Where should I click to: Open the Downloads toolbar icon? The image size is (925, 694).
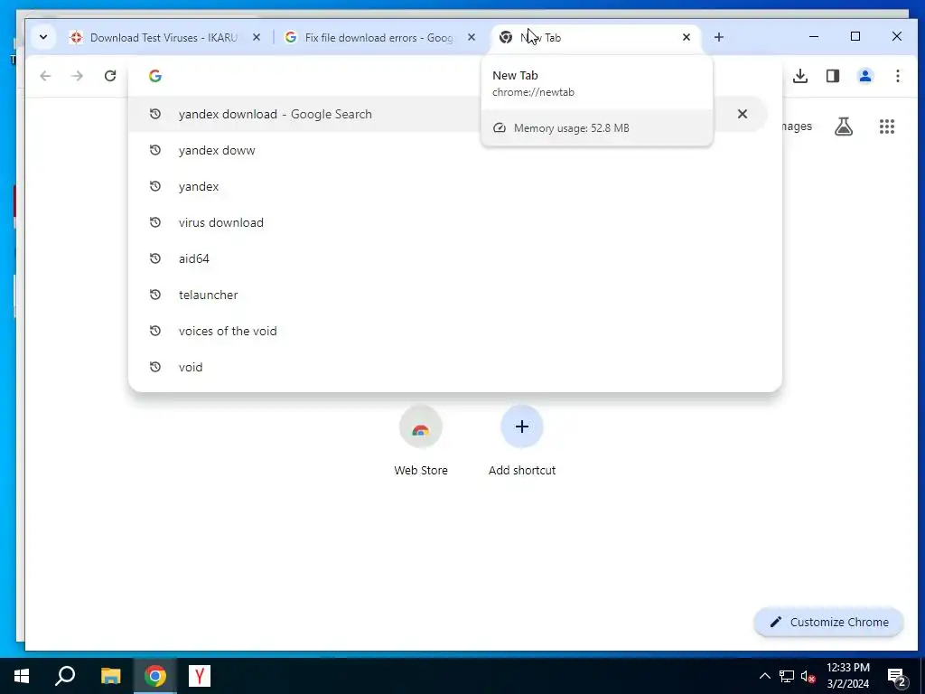point(800,76)
